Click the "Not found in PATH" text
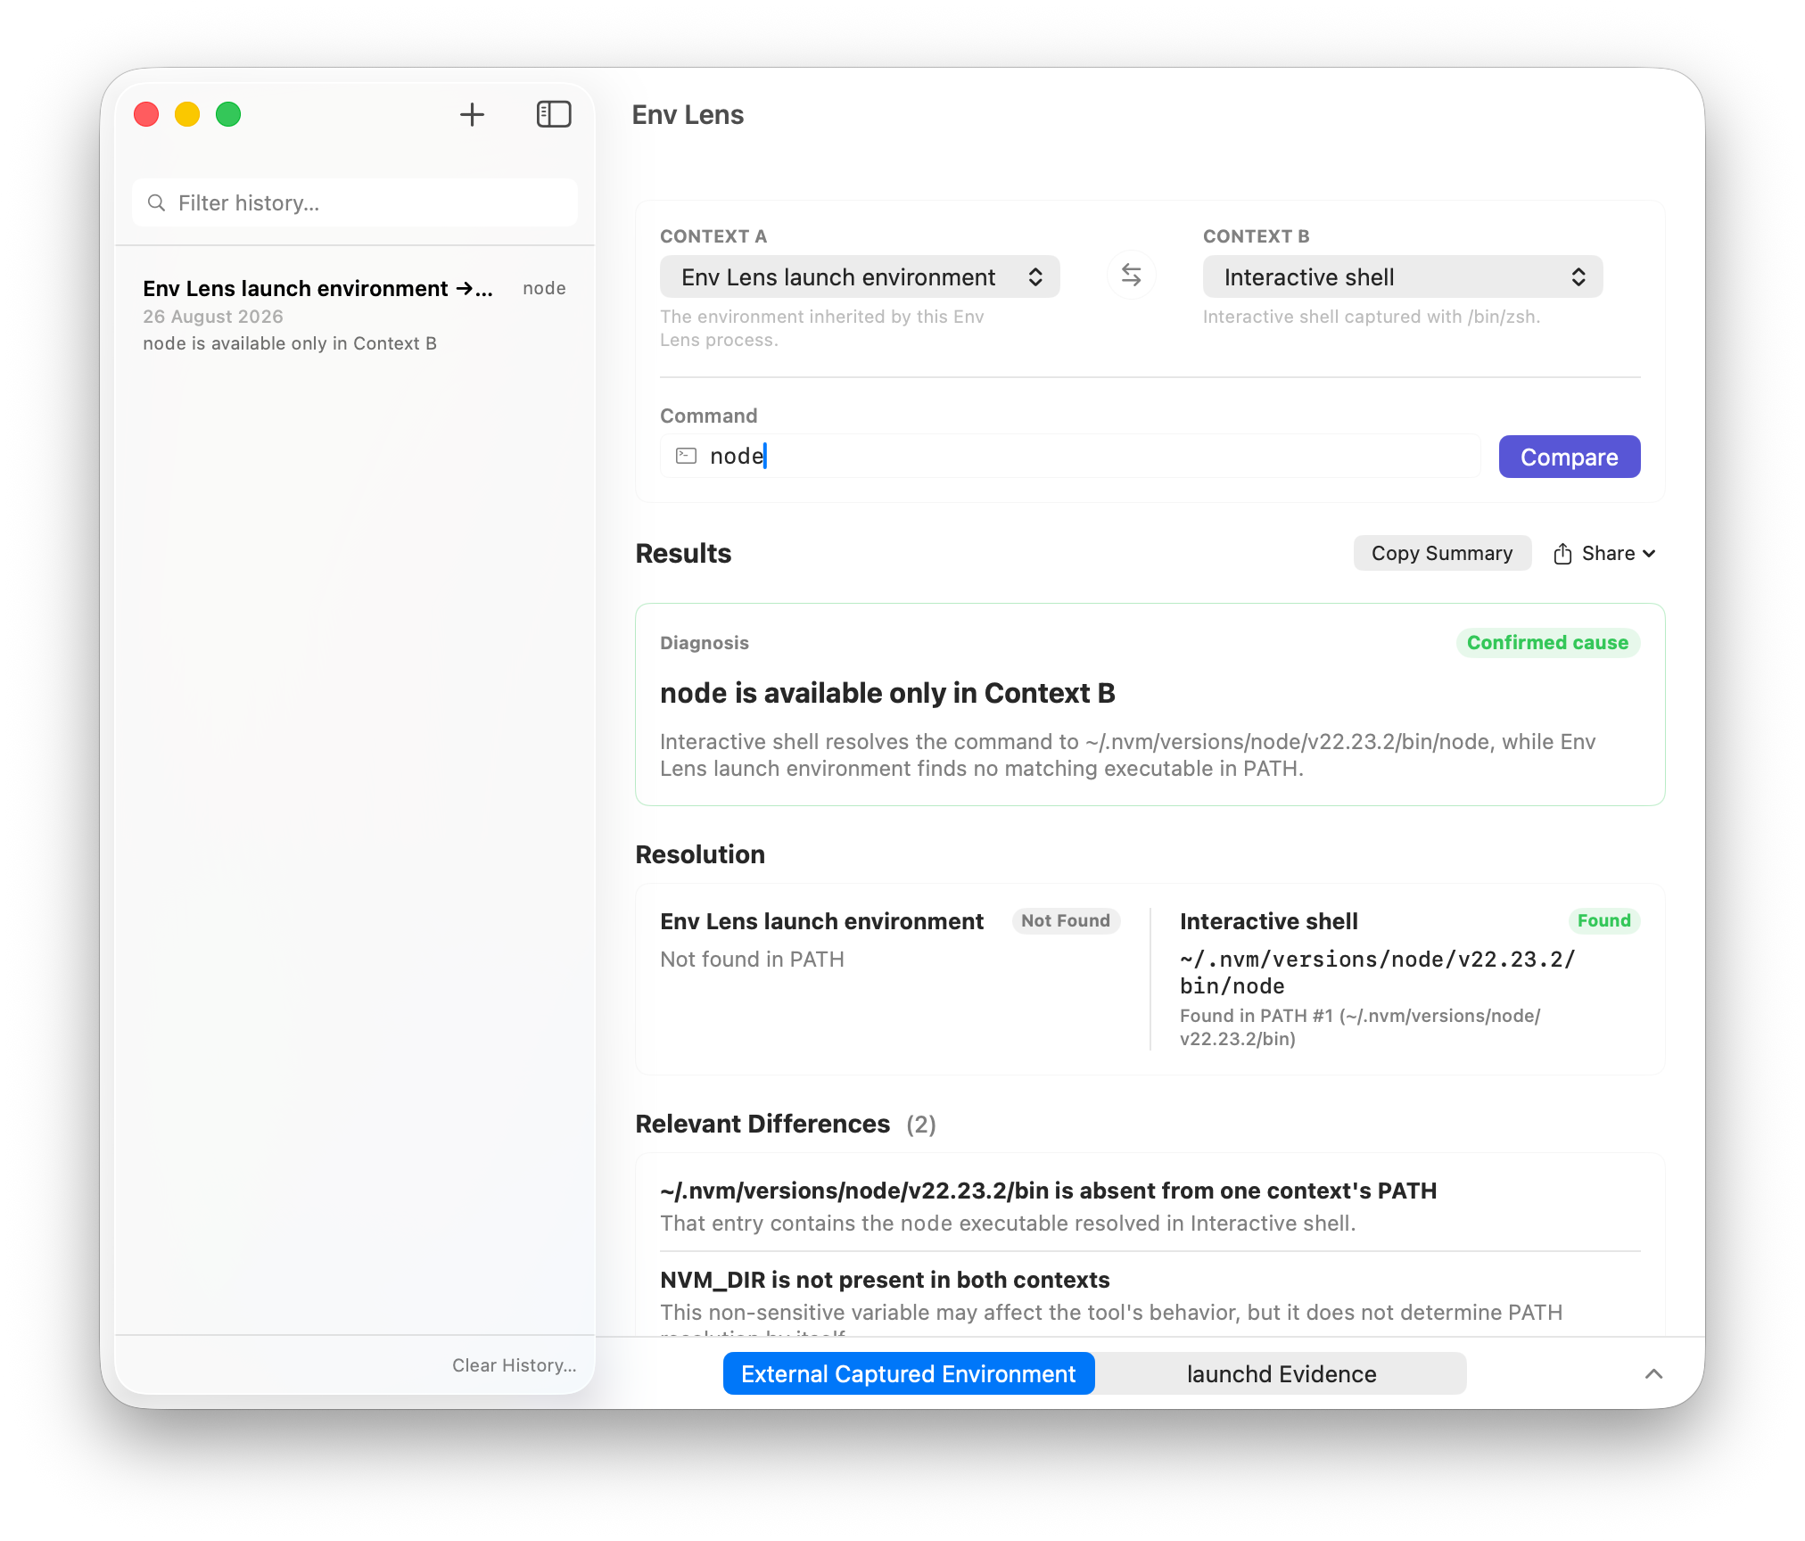 click(752, 960)
